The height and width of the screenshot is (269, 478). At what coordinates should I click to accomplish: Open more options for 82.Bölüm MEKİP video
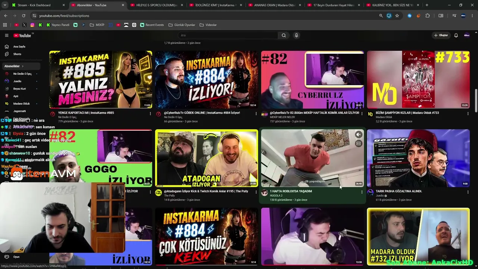click(x=362, y=113)
